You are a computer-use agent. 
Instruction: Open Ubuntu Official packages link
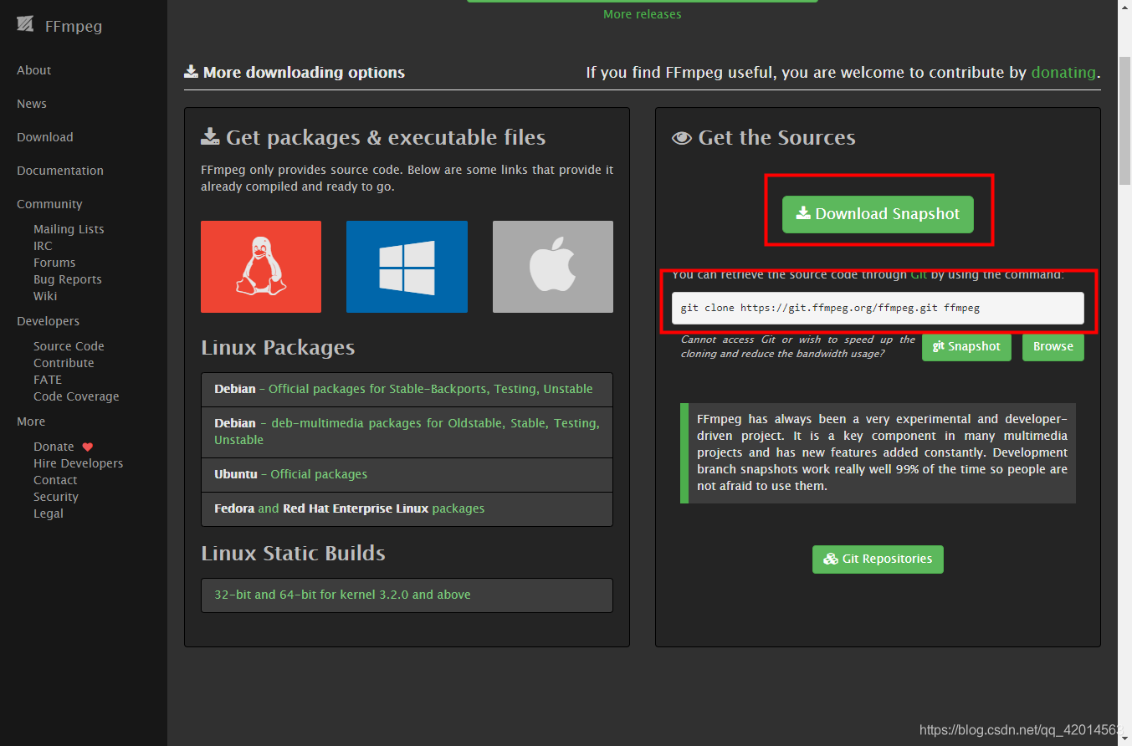319,474
